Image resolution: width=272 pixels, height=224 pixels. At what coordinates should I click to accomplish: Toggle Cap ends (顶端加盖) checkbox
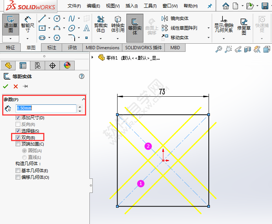coord(18,144)
